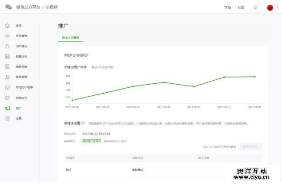The width and height of the screenshot is (282, 184).
Task: Select the 附近的小程序 store icon
Action: pos(7,87)
